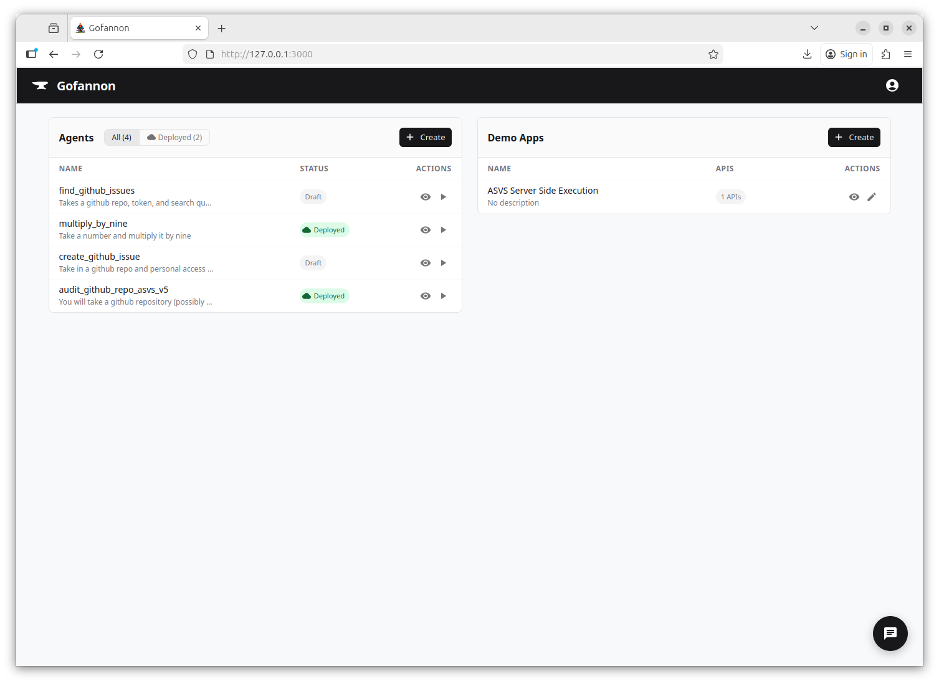Open the chat bubble in bottom corner

(x=890, y=634)
